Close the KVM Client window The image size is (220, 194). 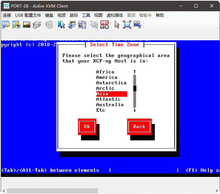[212, 6]
